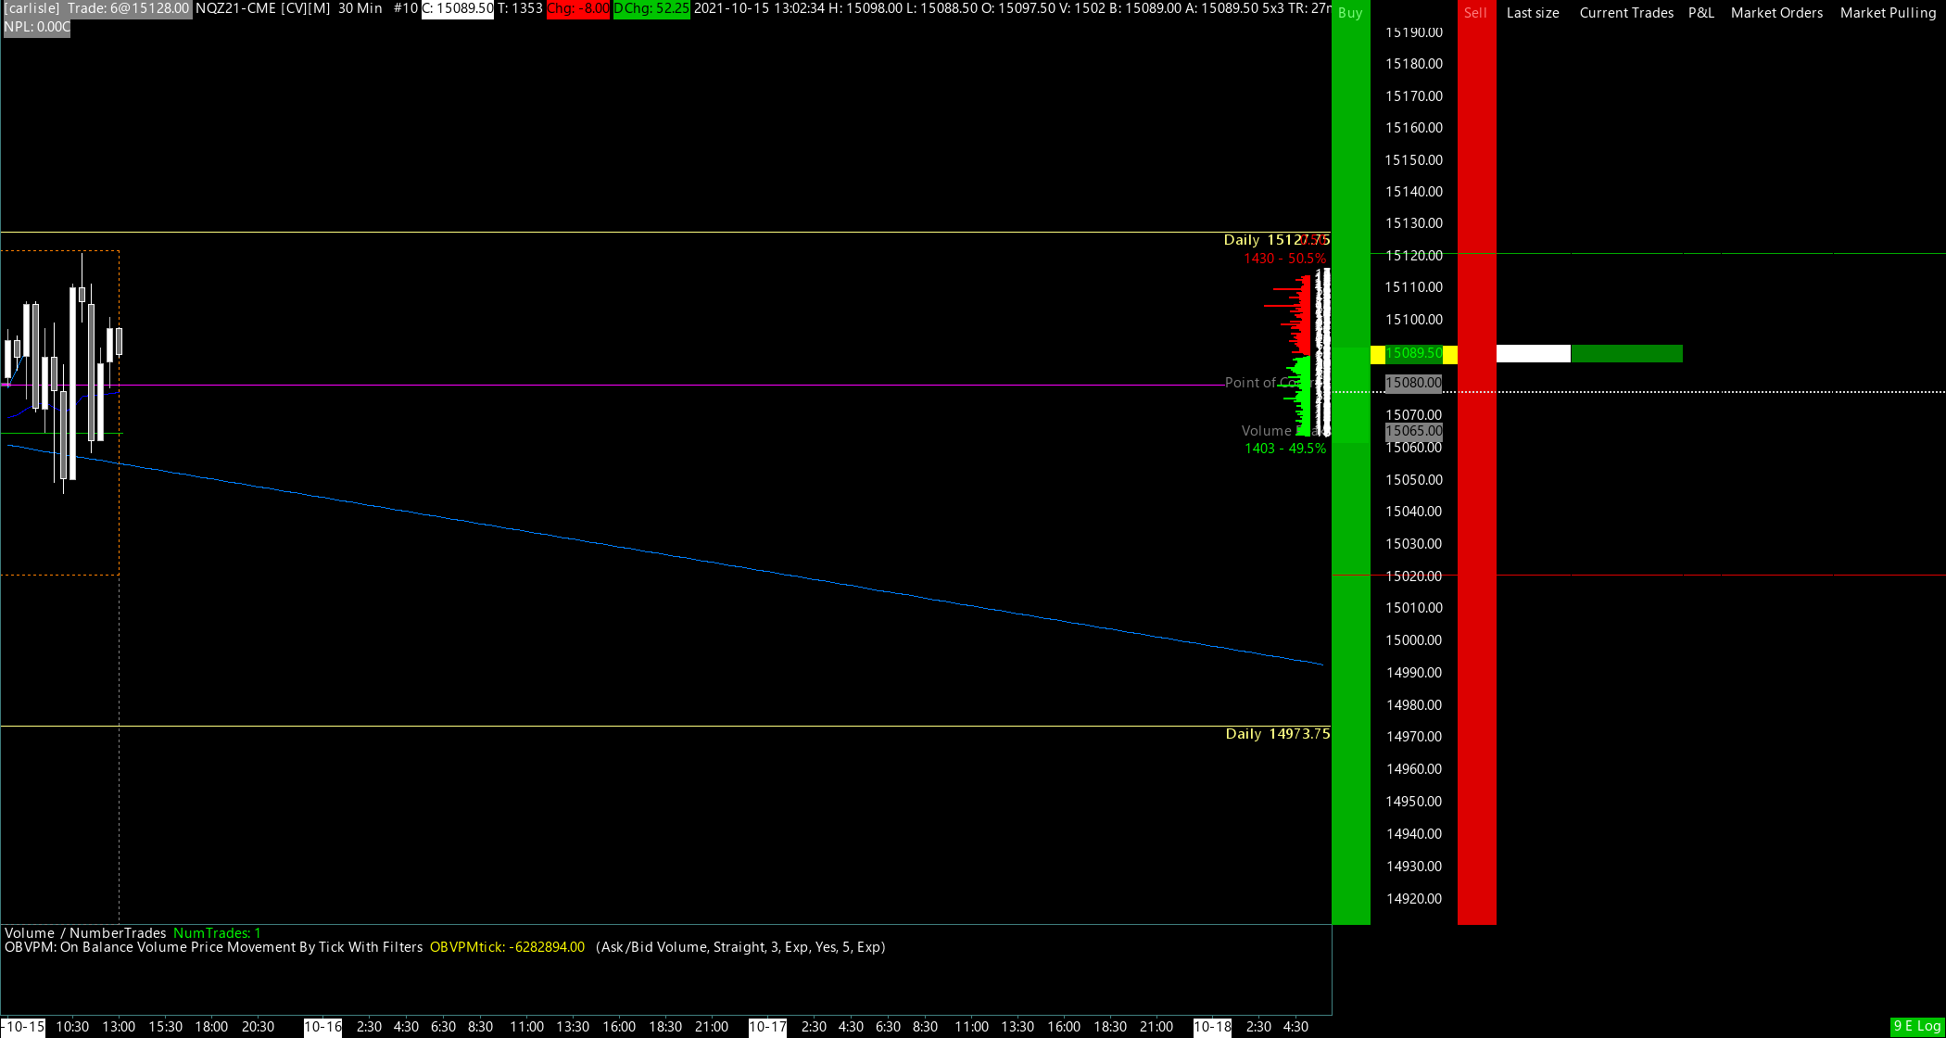Screen dimensions: 1946x1038
Task: Click the 10-17 date marker on the timeline
Action: (767, 1027)
